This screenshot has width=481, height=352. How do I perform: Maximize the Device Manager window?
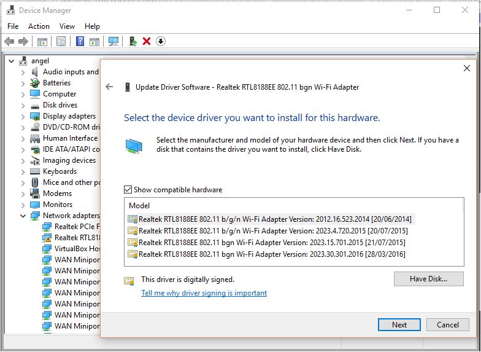[437, 10]
